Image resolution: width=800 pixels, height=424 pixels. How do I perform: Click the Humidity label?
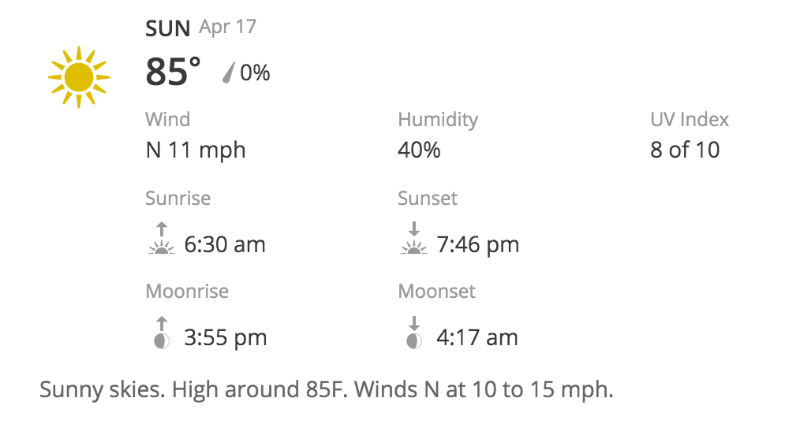point(438,120)
